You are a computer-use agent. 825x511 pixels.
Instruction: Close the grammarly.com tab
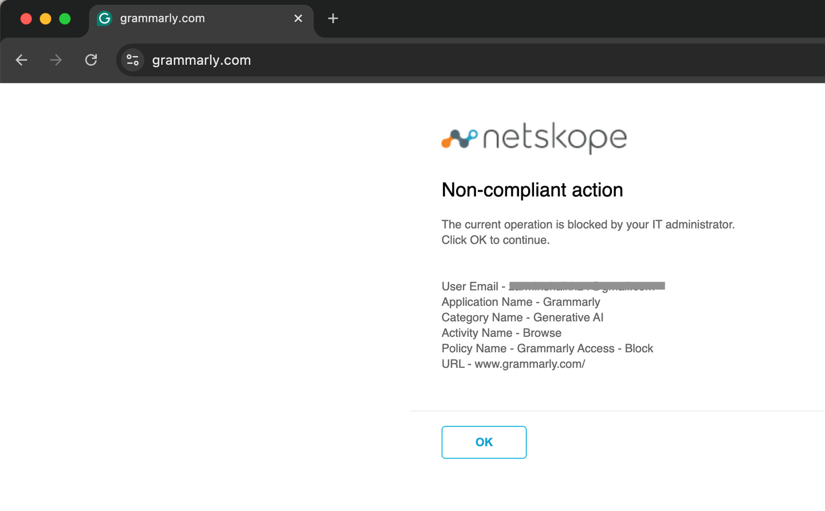[x=298, y=18]
